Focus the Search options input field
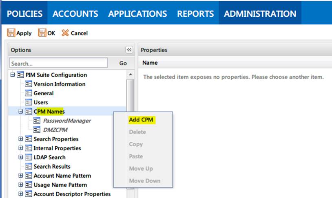332x198 pixels. pyautogui.click(x=58, y=63)
